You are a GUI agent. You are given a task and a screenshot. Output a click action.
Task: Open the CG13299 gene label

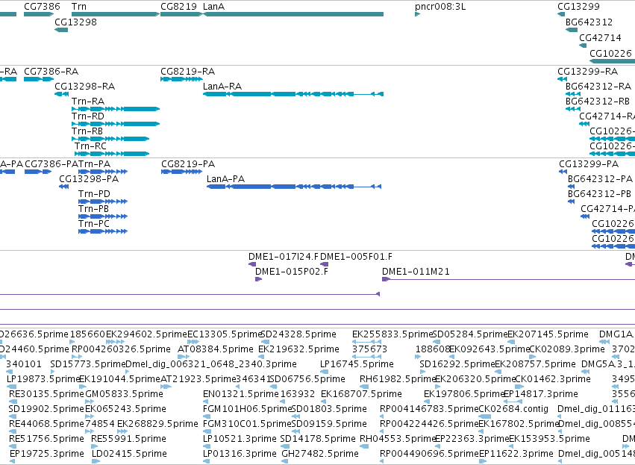[578, 7]
